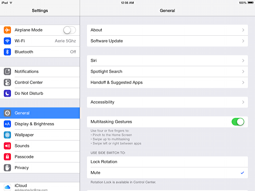Open the Siri settings row
Viewport: 255px width, 191px height.
167,61
